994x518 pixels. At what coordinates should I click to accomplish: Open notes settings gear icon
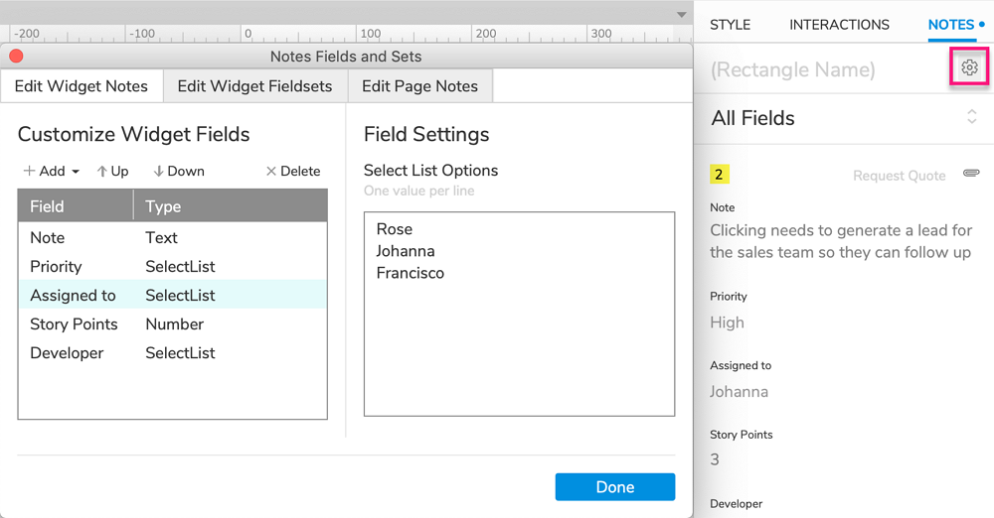point(969,68)
